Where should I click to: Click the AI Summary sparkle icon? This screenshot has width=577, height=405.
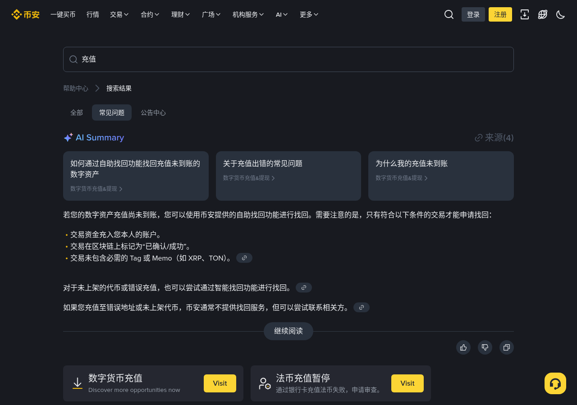pyautogui.click(x=68, y=138)
